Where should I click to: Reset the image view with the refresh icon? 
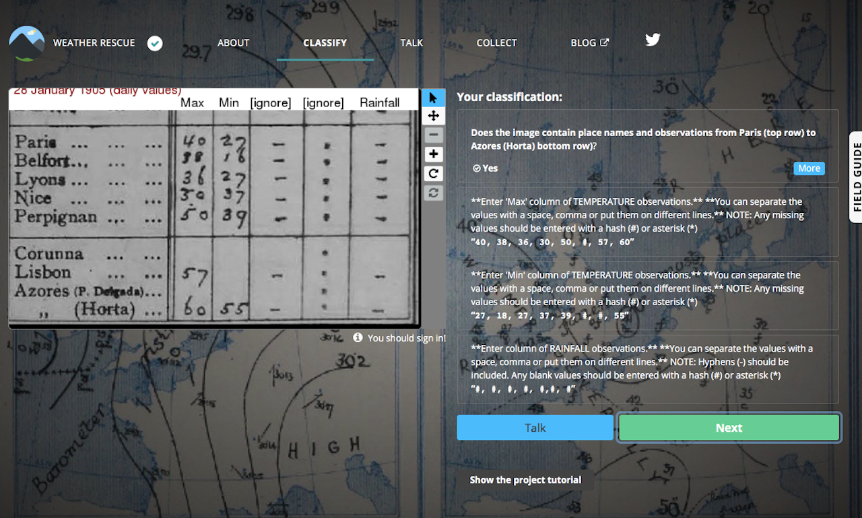(x=433, y=192)
